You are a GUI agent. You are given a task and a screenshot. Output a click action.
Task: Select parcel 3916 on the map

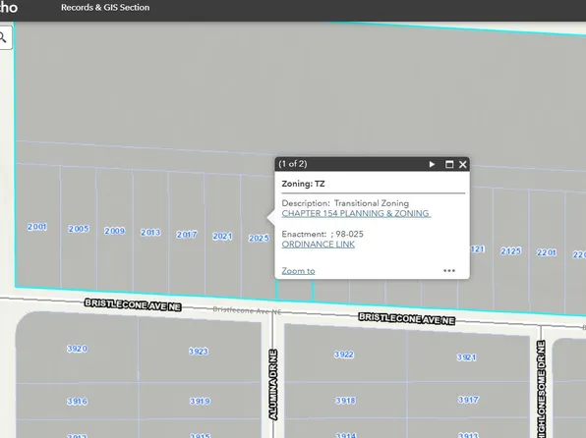(x=77, y=402)
